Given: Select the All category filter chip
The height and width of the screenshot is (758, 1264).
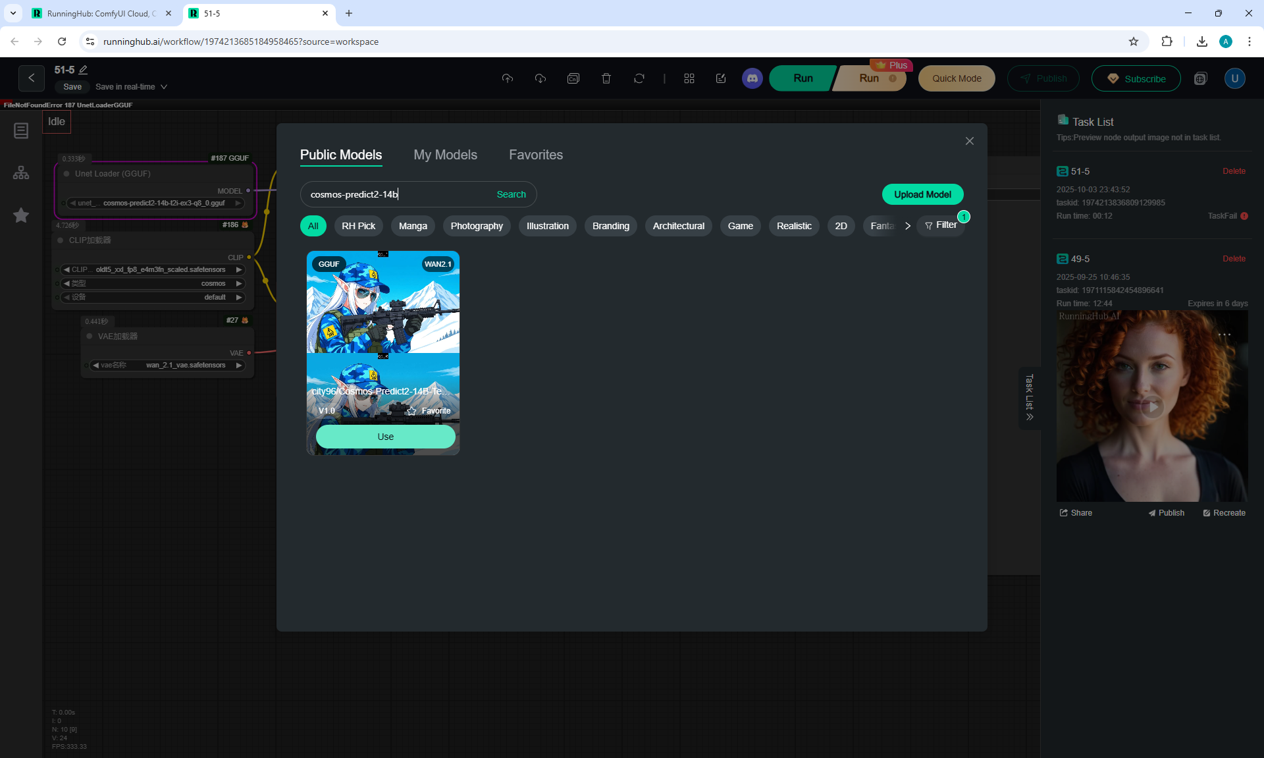Looking at the screenshot, I should pos(313,226).
